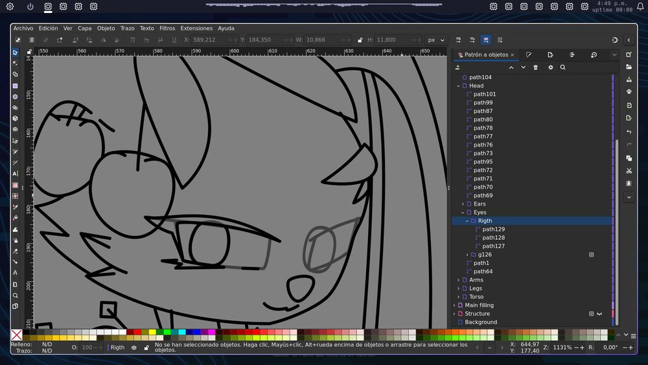The image size is (648, 365).
Task: Select the Selector arrow tool
Action: pyautogui.click(x=16, y=53)
